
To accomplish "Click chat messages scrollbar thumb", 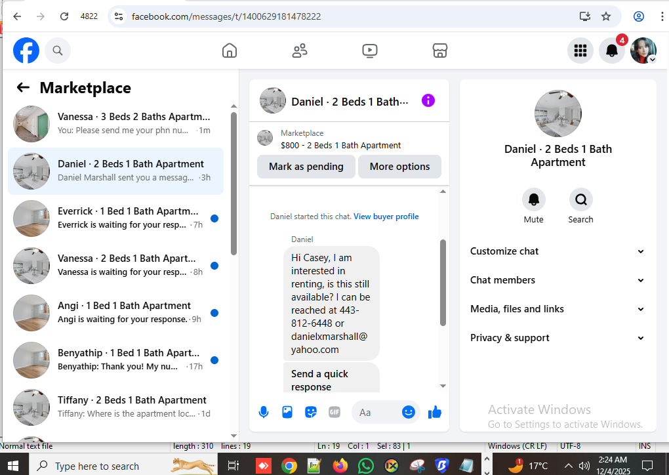I will [x=443, y=283].
